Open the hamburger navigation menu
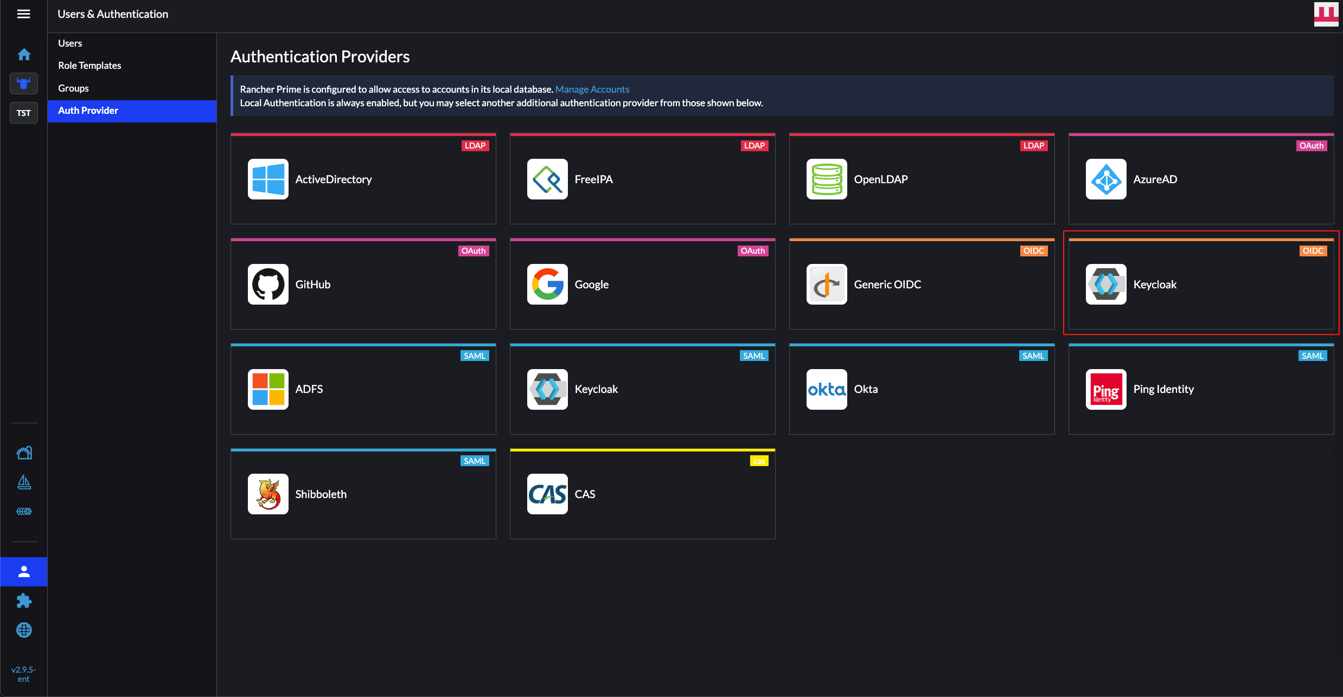Screen dimensions: 1343x697 (x=23, y=14)
